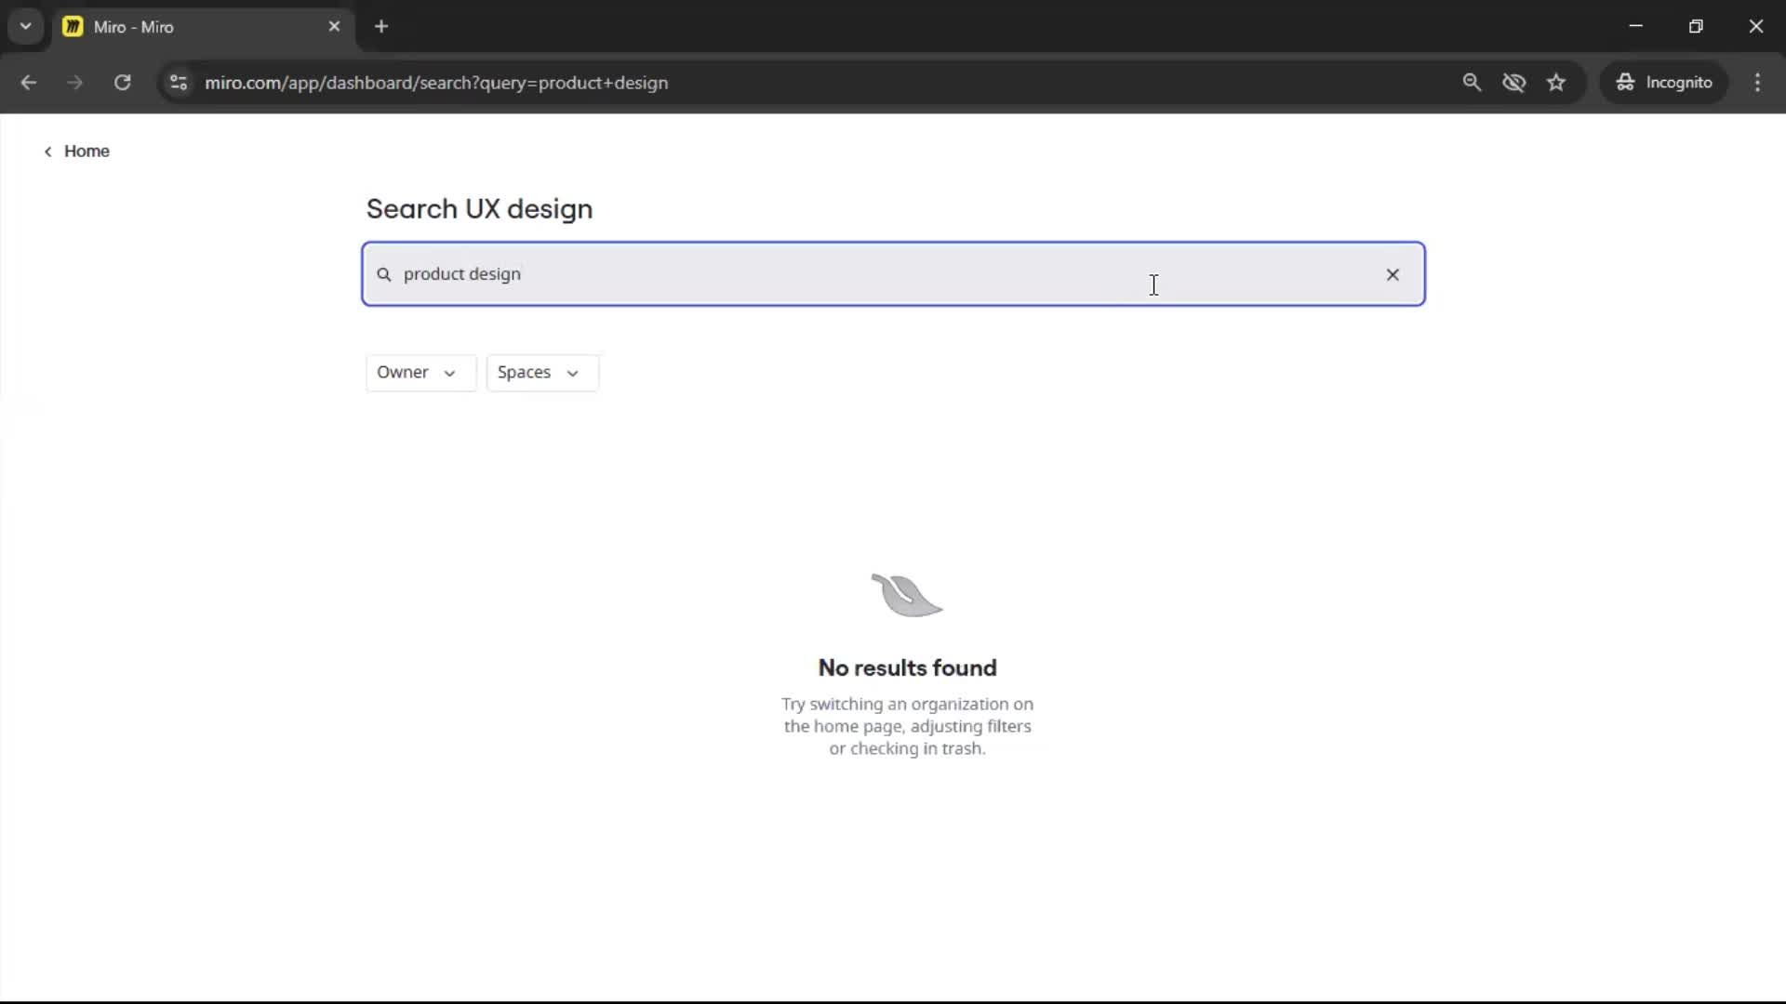Click browser back arrow

(x=29, y=82)
